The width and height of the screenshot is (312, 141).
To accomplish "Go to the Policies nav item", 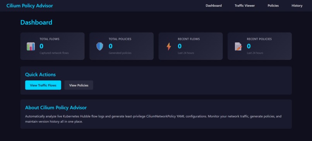I will pos(273,5).
